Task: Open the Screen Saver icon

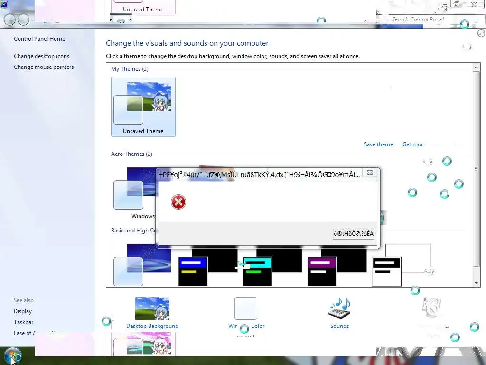Action: [432, 308]
